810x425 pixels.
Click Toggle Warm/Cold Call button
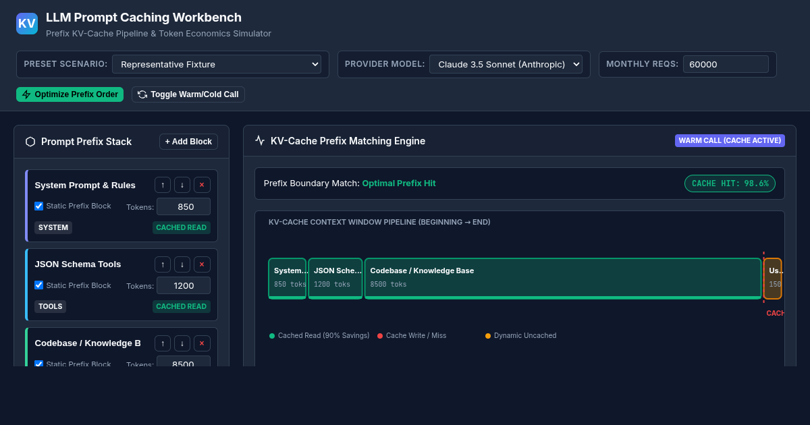[188, 94]
